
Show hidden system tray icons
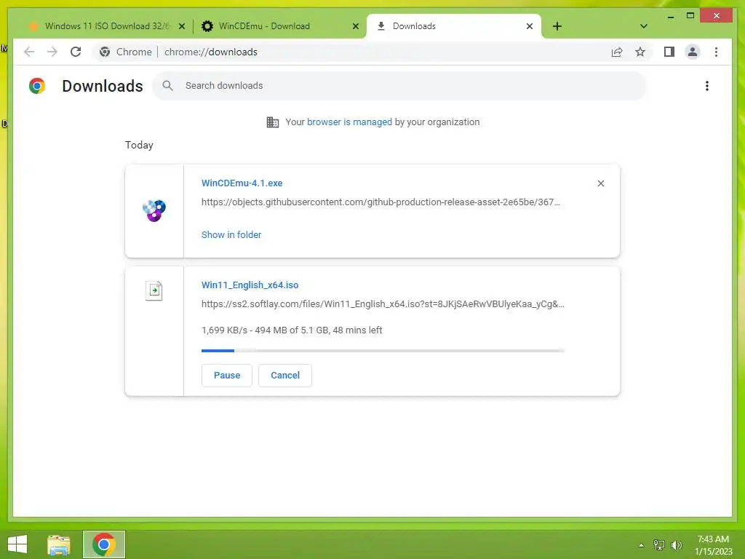click(x=641, y=545)
